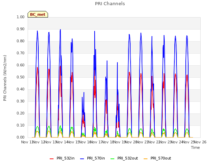Toggle the PRI_532out legend entry
The image size is (221, 165).
coord(124,158)
